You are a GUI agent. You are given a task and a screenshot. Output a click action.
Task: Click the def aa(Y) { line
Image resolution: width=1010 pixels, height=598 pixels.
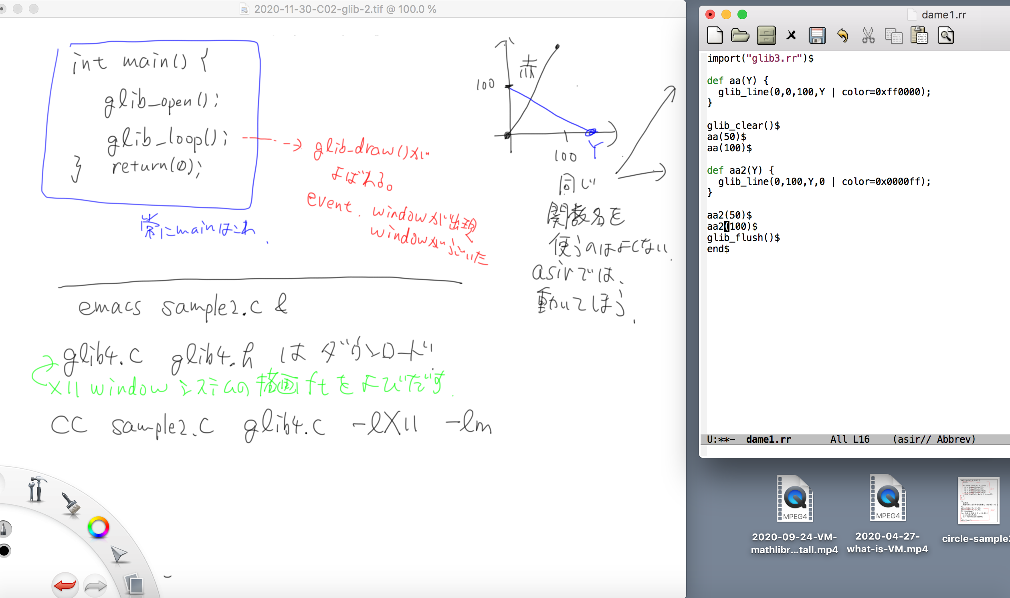737,81
